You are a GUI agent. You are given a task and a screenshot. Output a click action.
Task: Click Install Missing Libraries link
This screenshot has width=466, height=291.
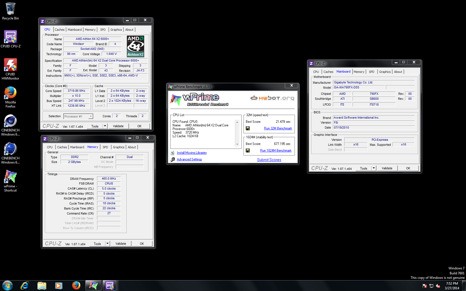coord(192,153)
